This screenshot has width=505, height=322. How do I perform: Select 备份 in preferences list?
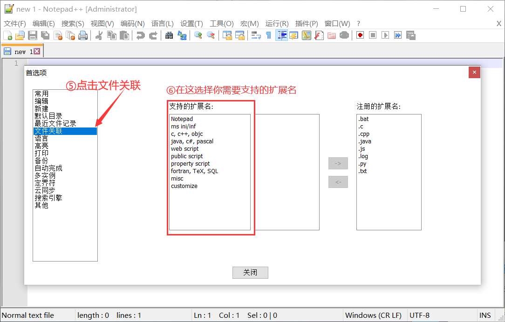(x=65, y=161)
